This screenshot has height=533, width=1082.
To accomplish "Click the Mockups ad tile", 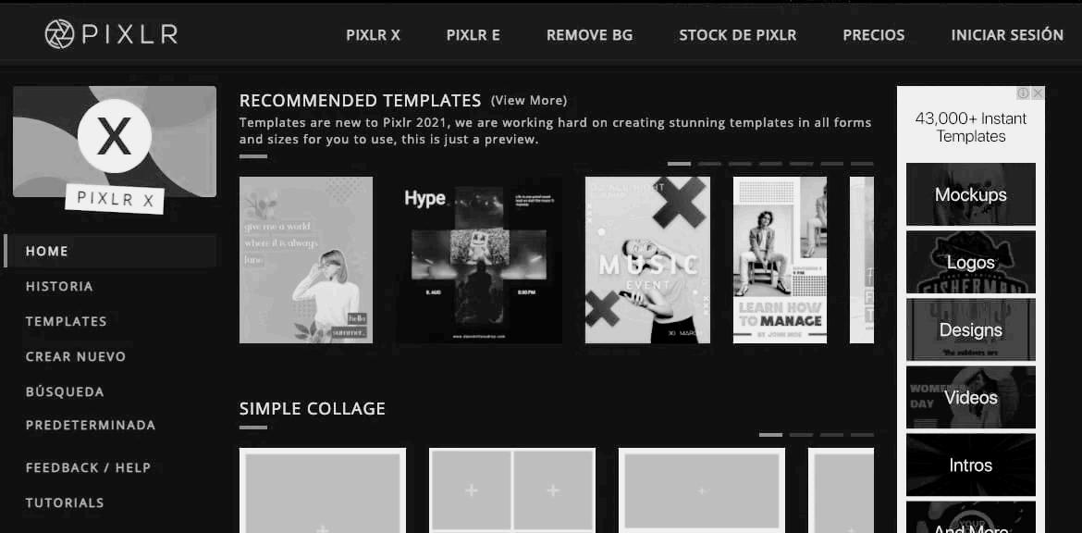I will pos(970,194).
